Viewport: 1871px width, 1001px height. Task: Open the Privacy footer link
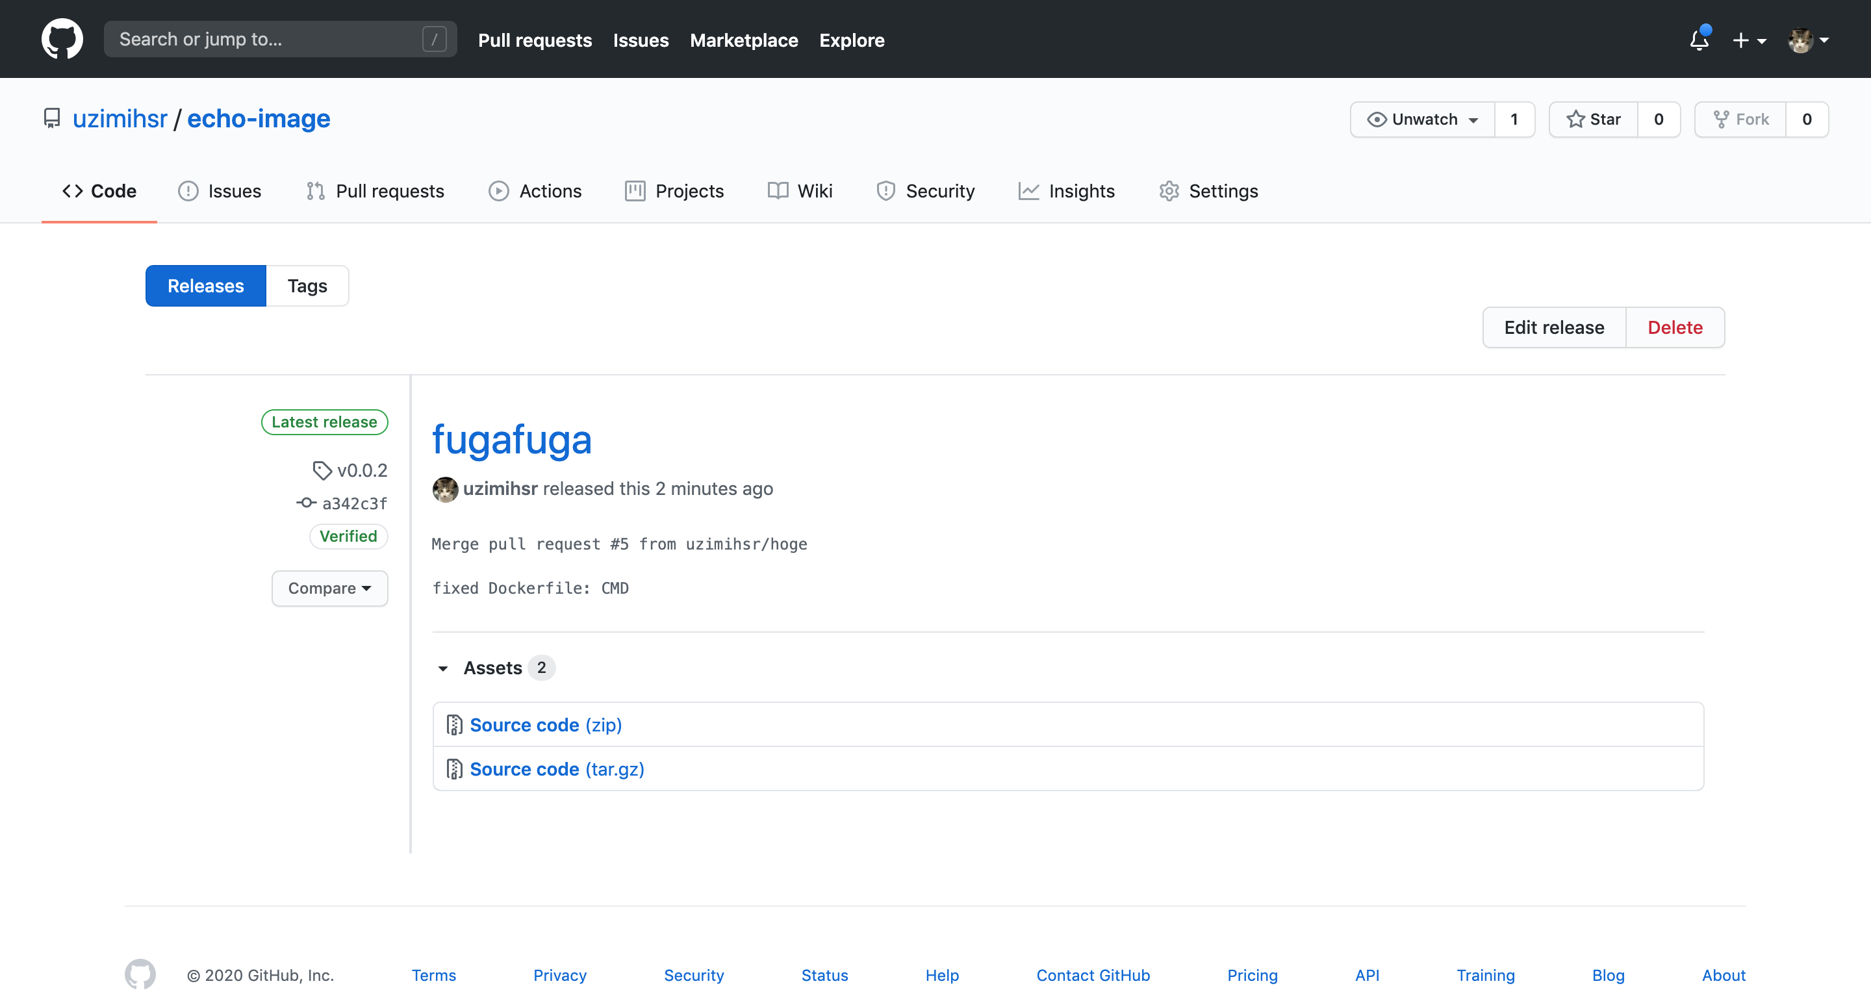(560, 976)
